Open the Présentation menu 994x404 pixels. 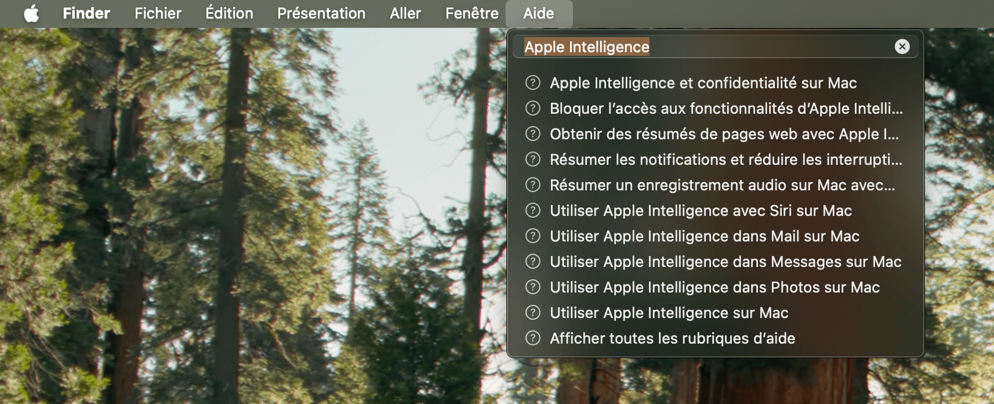(x=321, y=13)
